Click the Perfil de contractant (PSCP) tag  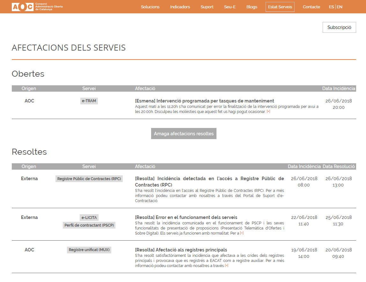coord(89,225)
